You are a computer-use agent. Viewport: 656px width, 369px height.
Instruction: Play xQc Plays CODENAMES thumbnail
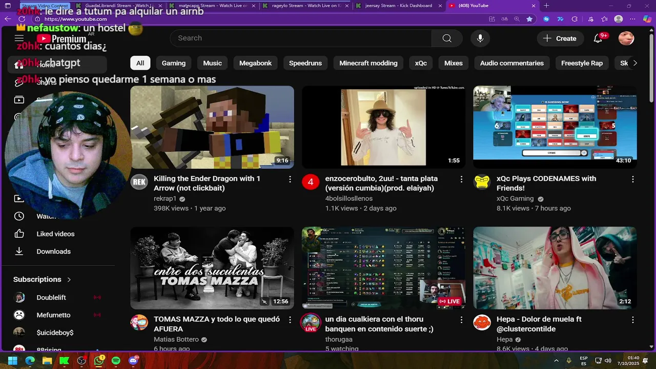[x=555, y=127]
